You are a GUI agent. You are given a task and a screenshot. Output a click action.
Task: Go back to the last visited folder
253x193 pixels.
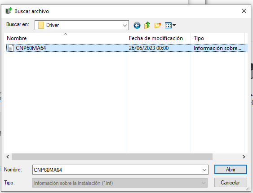click(x=137, y=25)
